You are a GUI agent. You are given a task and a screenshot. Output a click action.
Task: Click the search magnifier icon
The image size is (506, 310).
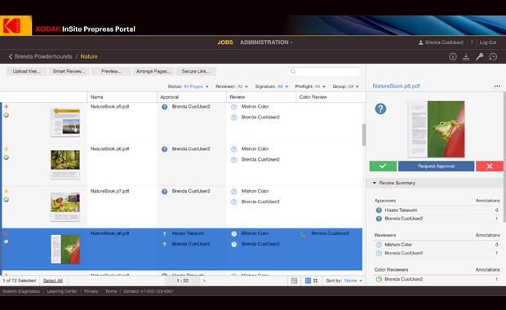(x=293, y=71)
